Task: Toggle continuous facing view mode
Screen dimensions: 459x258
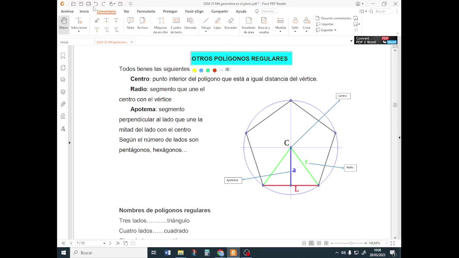Action: 326,243
